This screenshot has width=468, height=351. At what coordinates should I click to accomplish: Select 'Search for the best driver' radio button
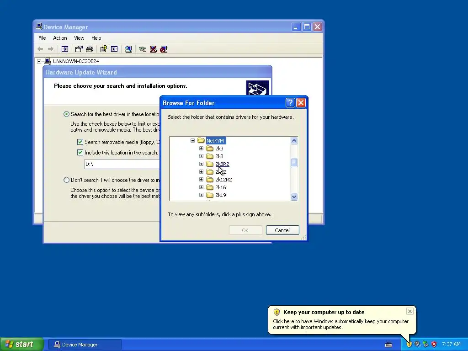66,114
